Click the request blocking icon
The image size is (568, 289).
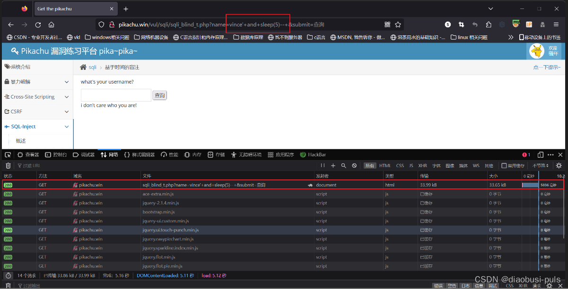click(354, 166)
